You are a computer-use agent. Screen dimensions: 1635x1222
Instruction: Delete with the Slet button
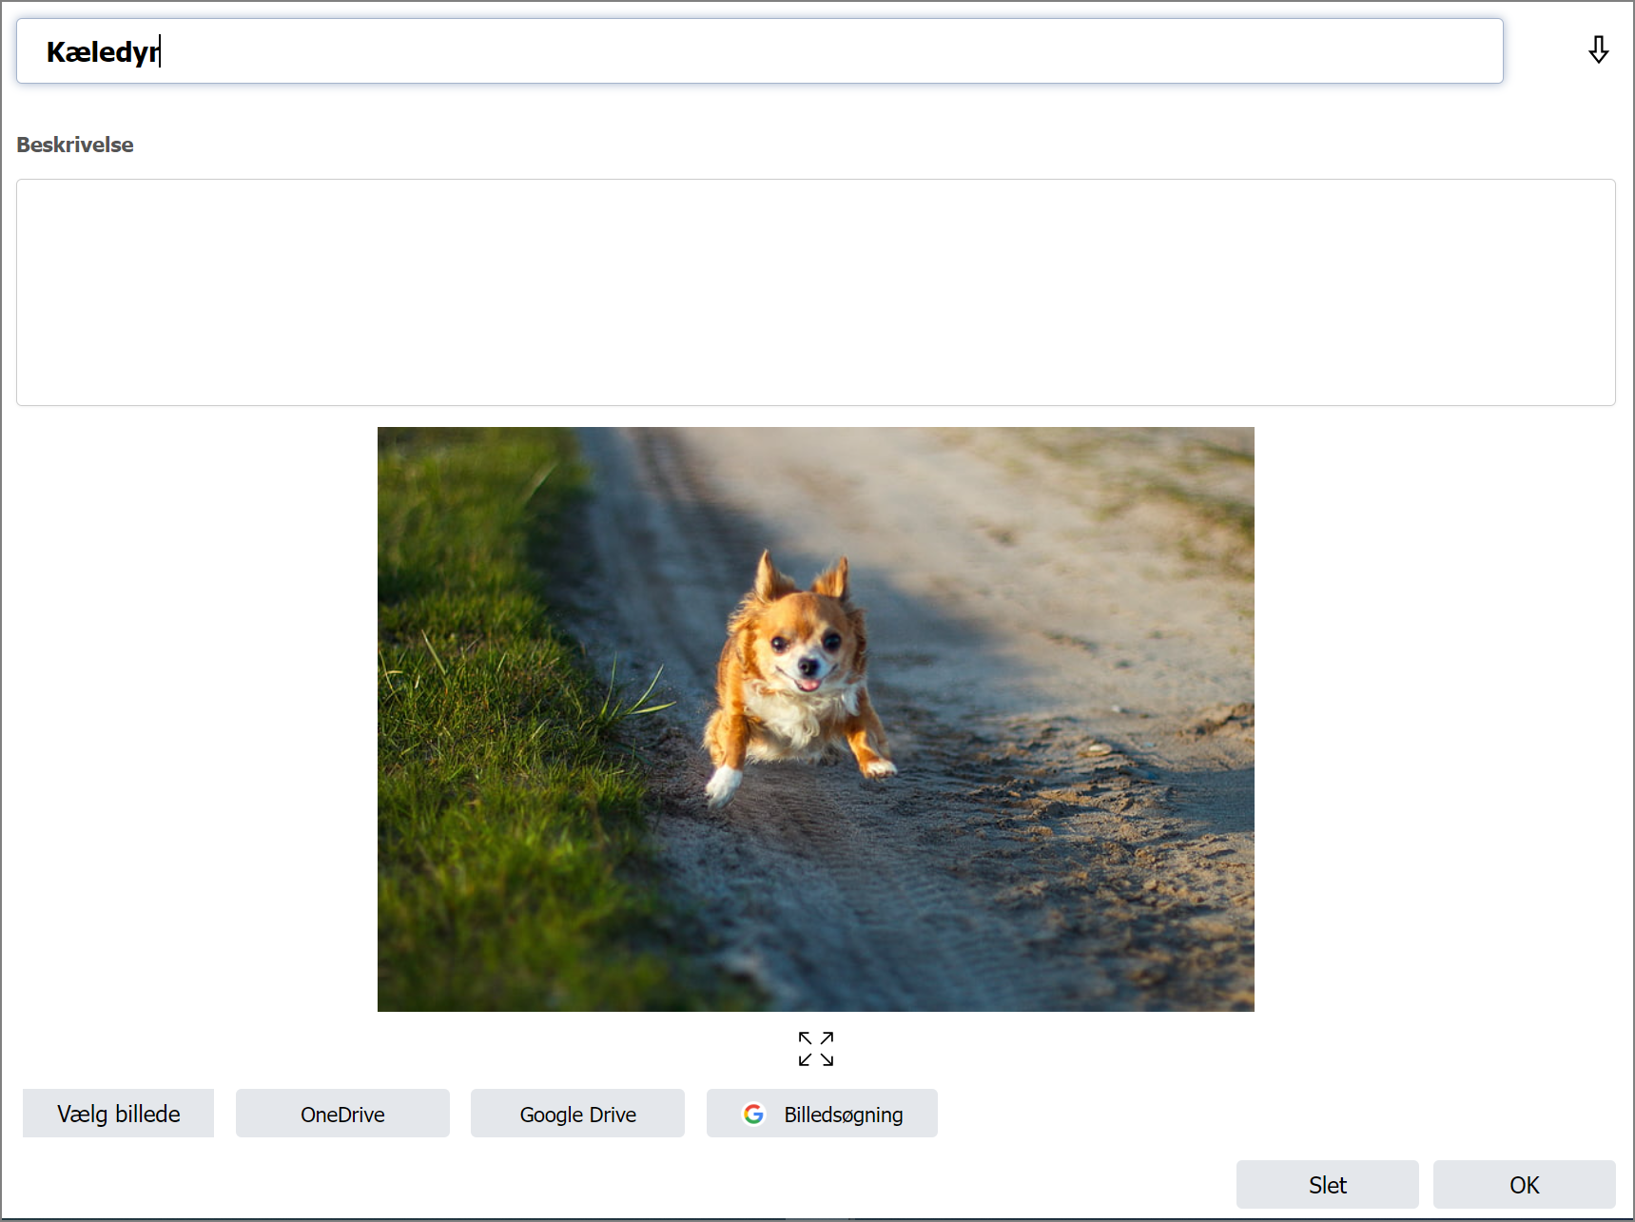pyautogui.click(x=1327, y=1185)
